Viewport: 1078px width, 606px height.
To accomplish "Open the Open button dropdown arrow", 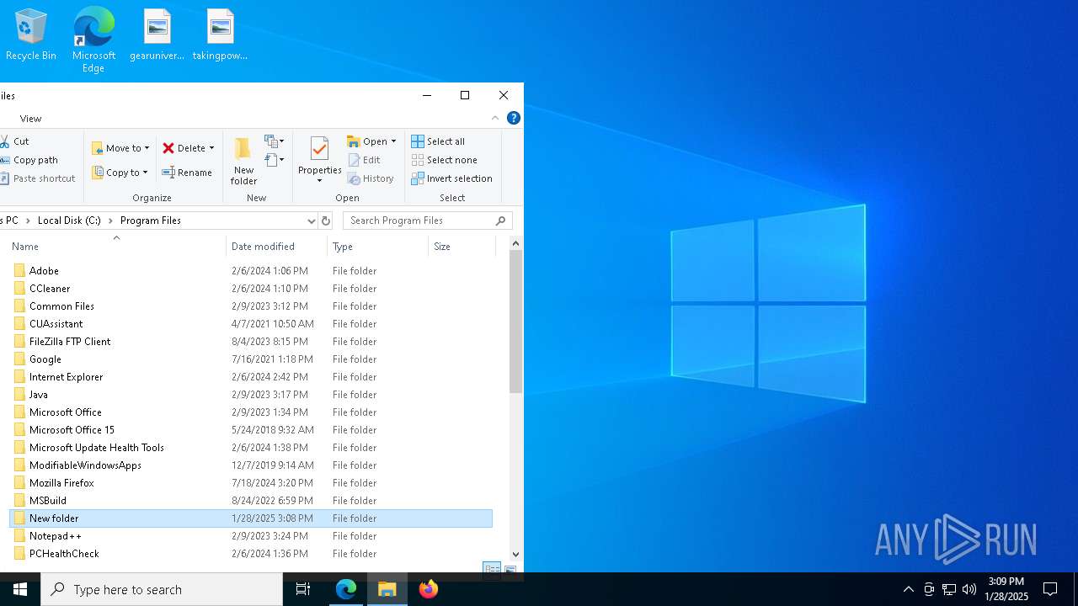I will [x=393, y=141].
